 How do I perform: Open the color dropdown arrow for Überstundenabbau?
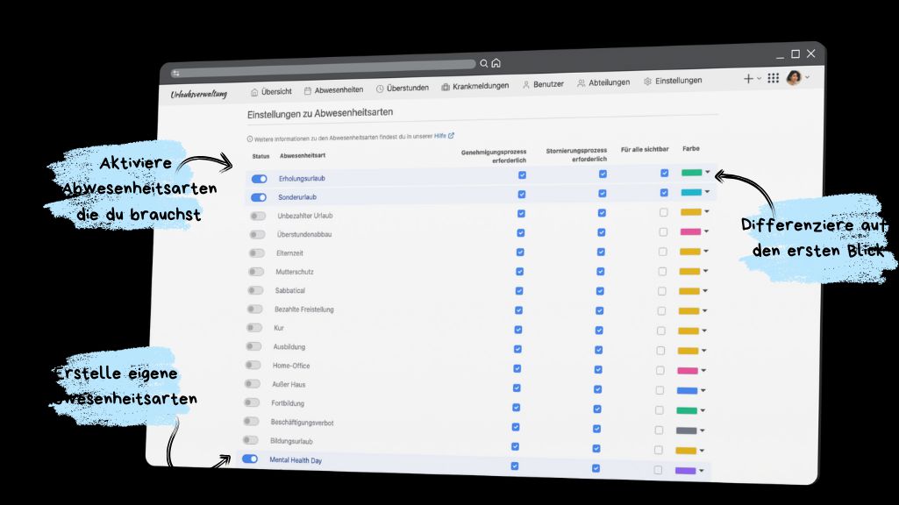pos(706,231)
